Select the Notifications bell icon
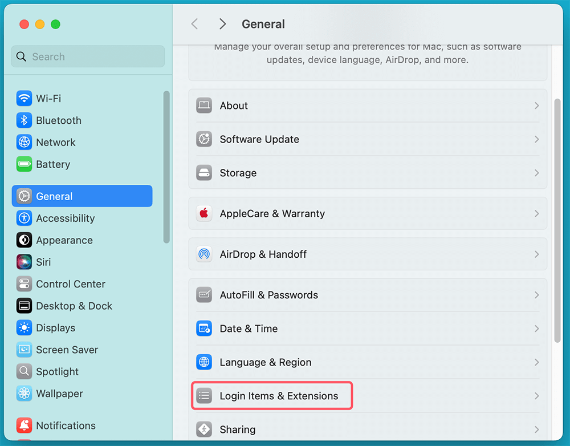This screenshot has width=570, height=446. [x=24, y=425]
